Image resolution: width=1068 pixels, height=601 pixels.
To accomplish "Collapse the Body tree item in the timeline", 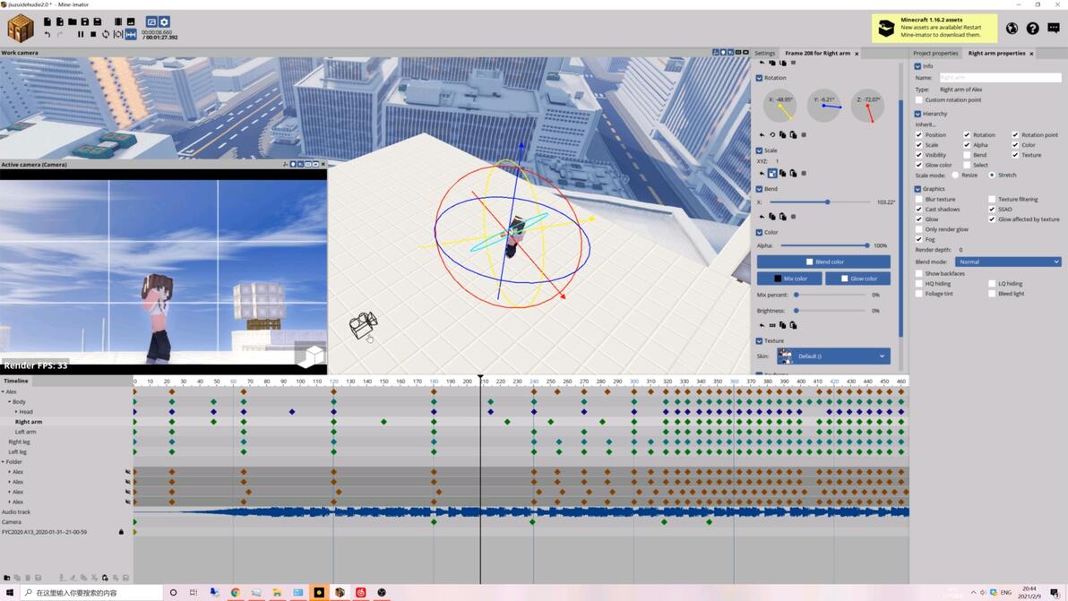I will [x=10, y=402].
